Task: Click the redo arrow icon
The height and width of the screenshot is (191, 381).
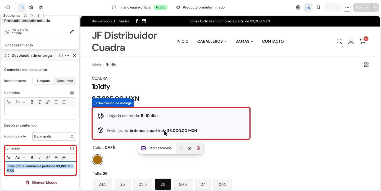Action: click(x=337, y=7)
